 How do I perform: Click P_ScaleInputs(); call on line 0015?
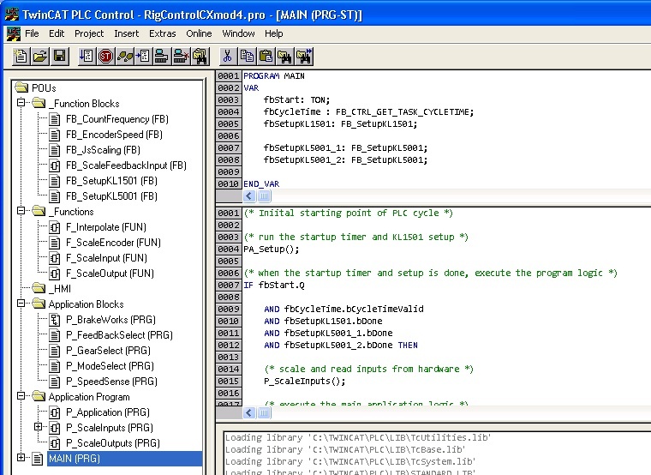click(304, 381)
